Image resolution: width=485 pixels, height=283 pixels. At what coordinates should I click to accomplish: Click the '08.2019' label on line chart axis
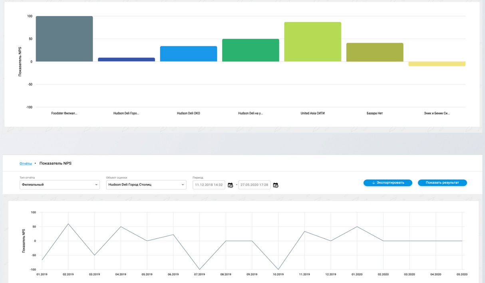tap(226, 275)
